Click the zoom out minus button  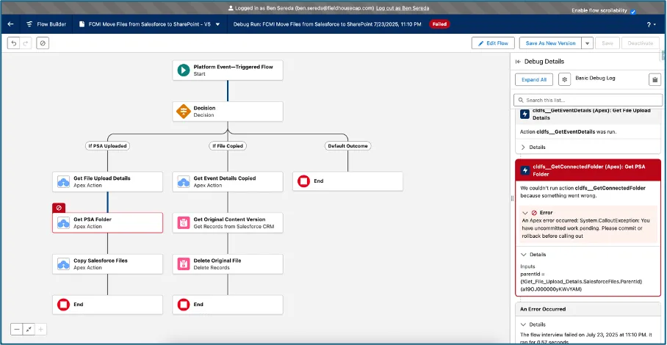[x=16, y=330]
